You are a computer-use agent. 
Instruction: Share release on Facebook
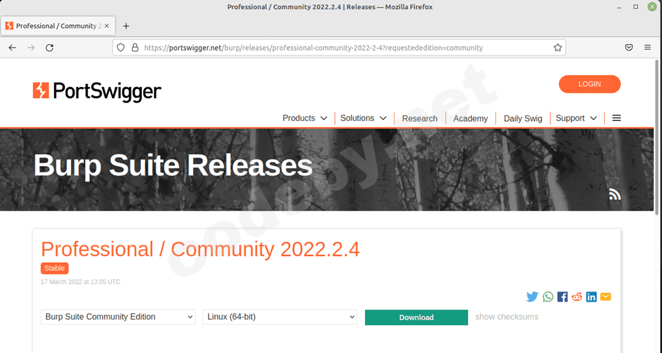(x=563, y=297)
